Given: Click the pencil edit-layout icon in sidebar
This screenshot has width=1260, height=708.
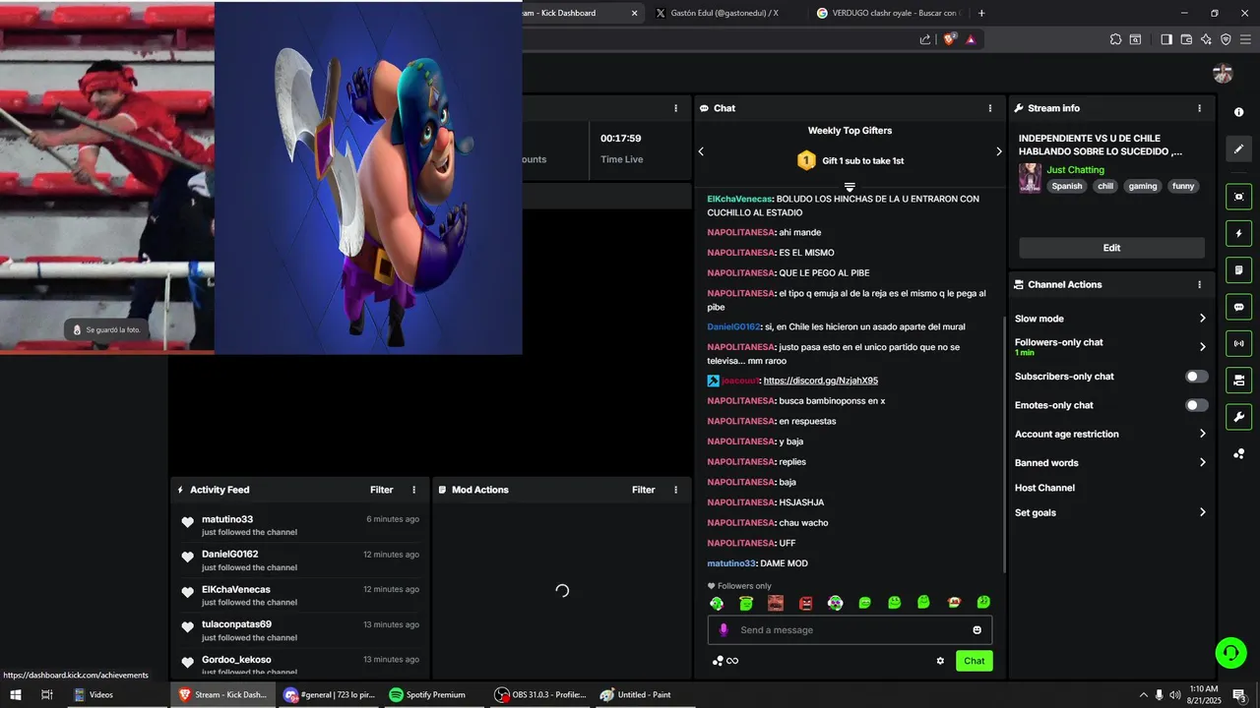Looking at the screenshot, I should [1238, 148].
